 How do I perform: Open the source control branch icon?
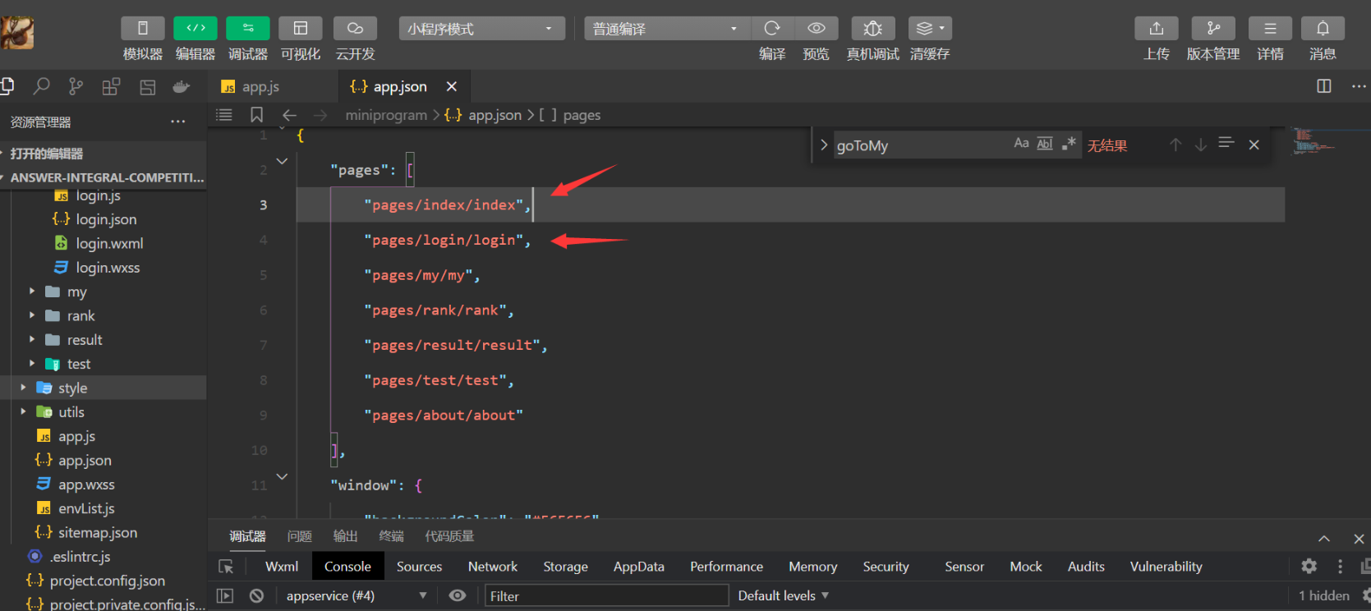(76, 86)
